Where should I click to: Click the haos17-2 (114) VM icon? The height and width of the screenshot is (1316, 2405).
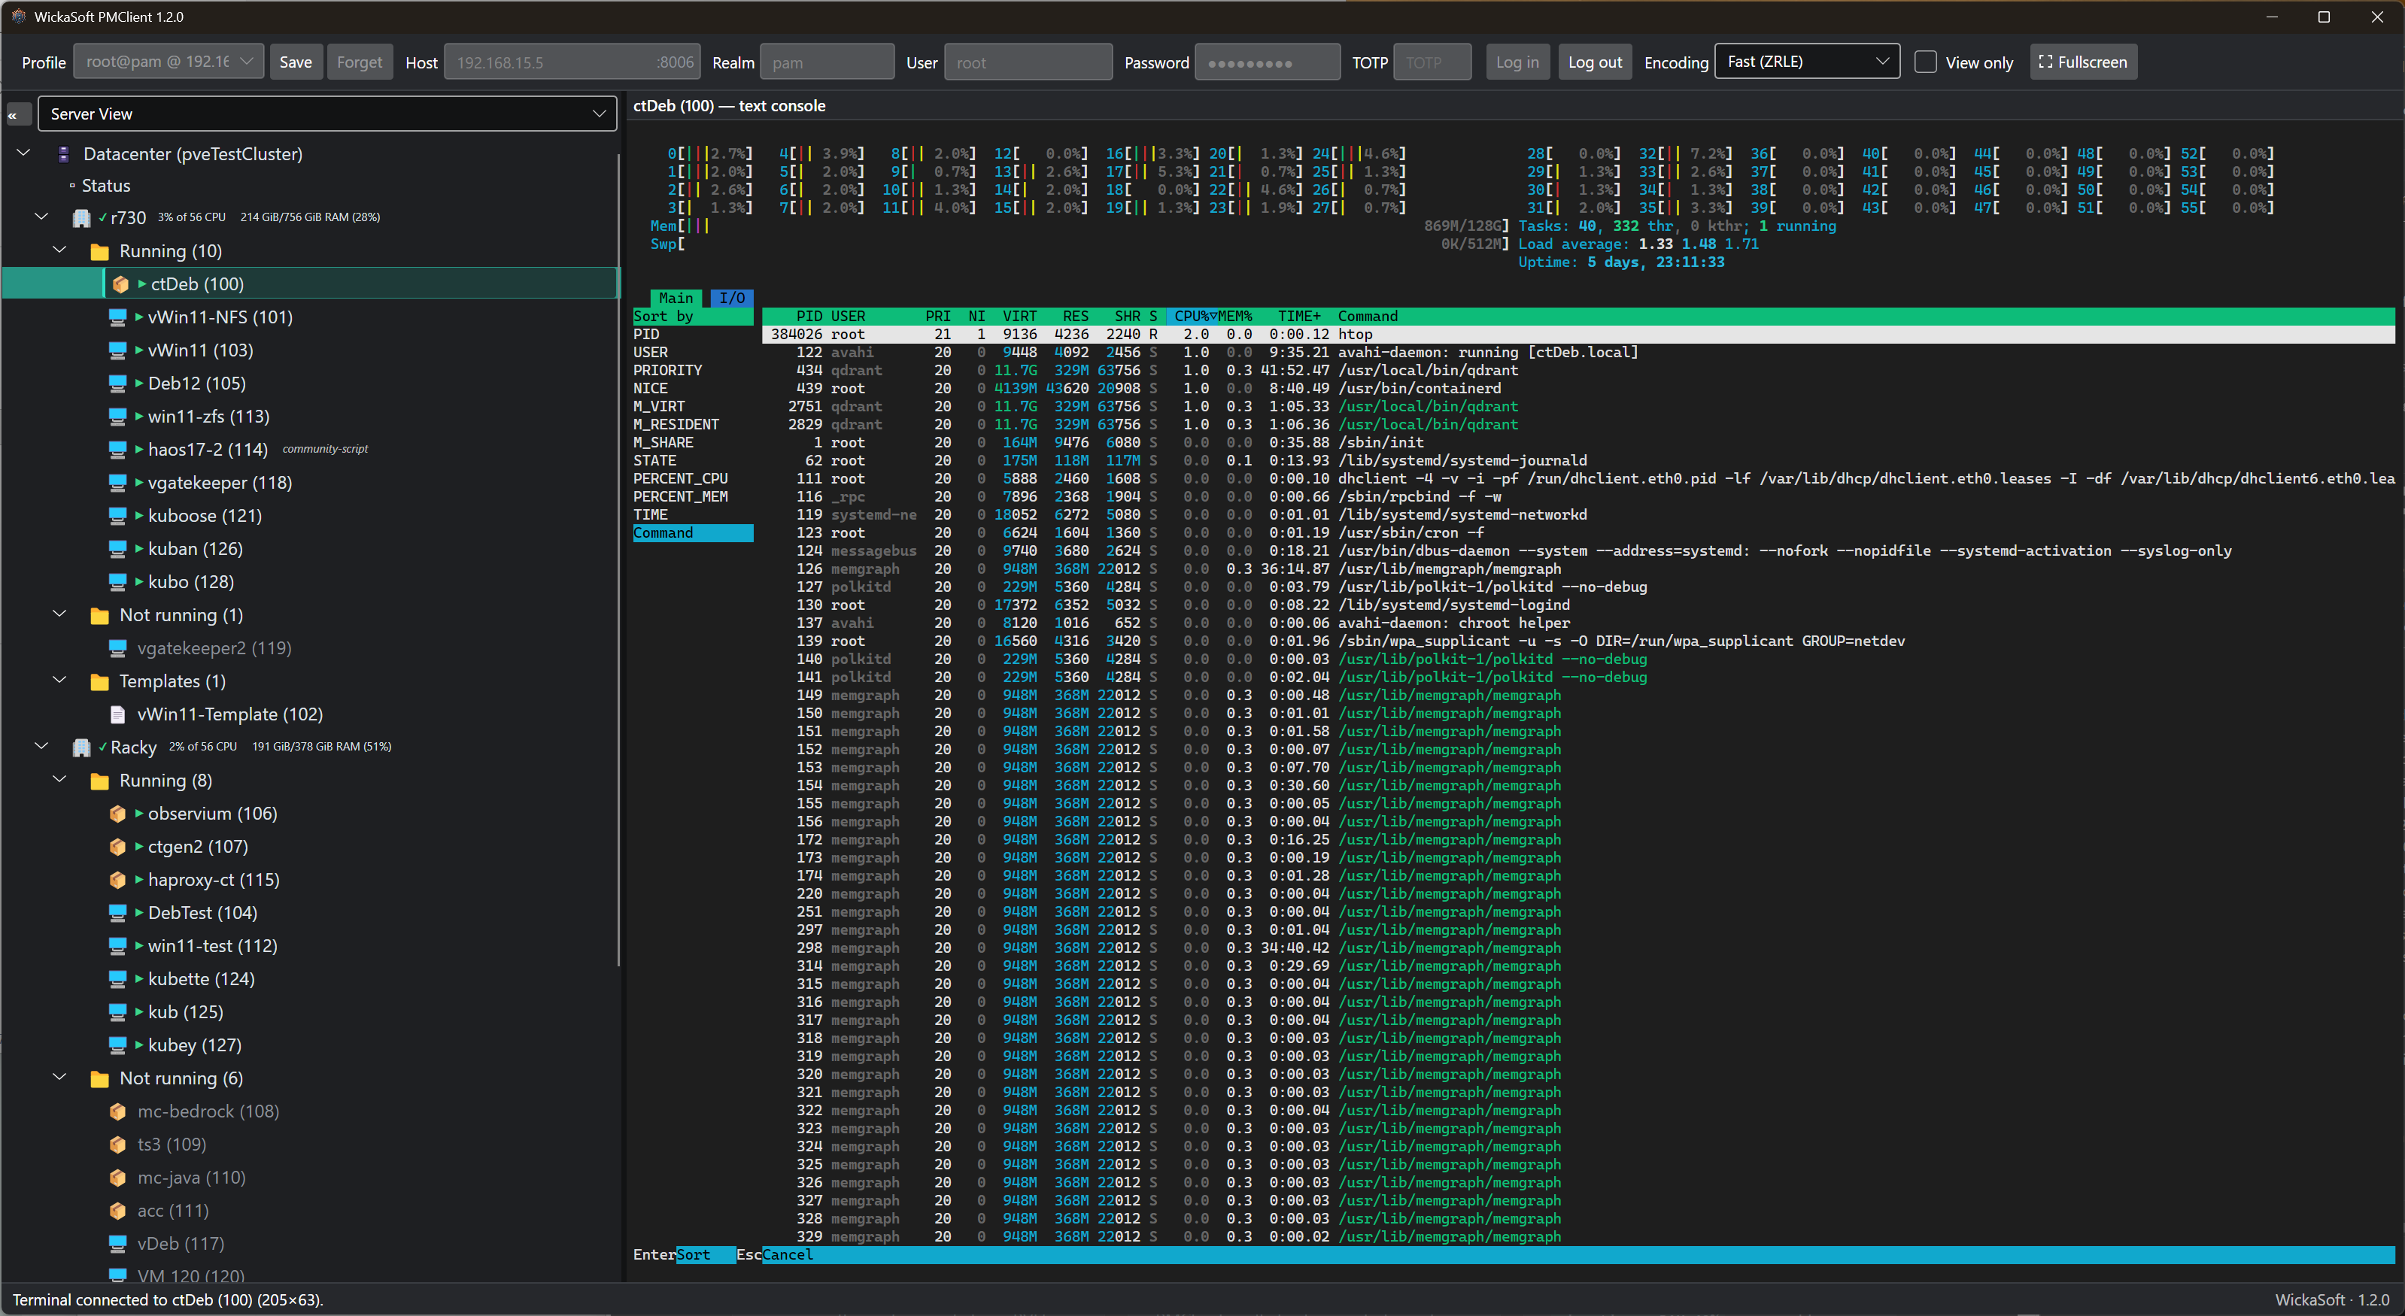pyautogui.click(x=117, y=450)
